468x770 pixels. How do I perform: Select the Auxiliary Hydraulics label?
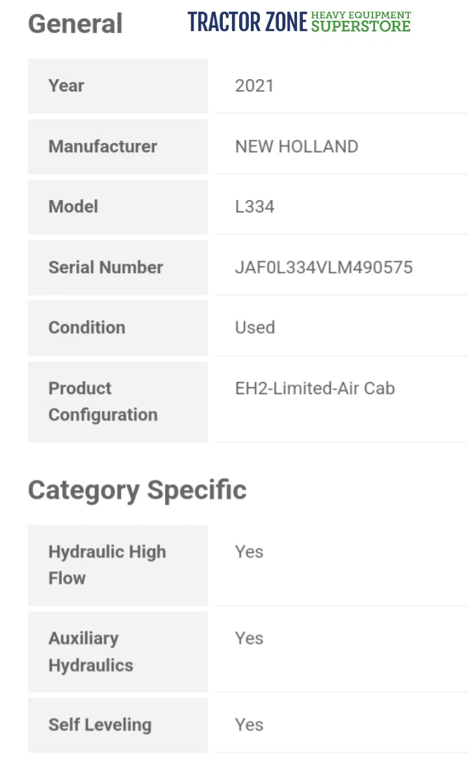(91, 652)
